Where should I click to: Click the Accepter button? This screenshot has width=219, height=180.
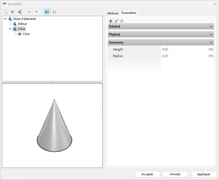pos(147,174)
